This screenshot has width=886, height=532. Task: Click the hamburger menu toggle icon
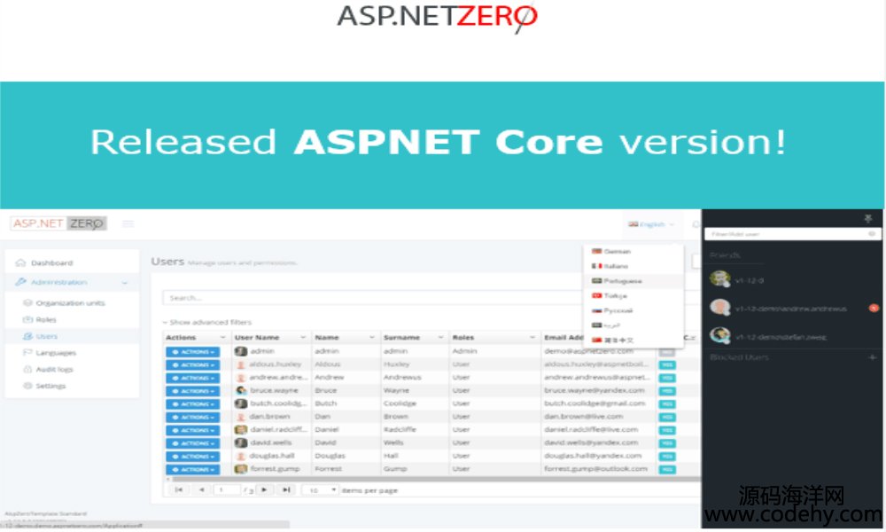[128, 223]
